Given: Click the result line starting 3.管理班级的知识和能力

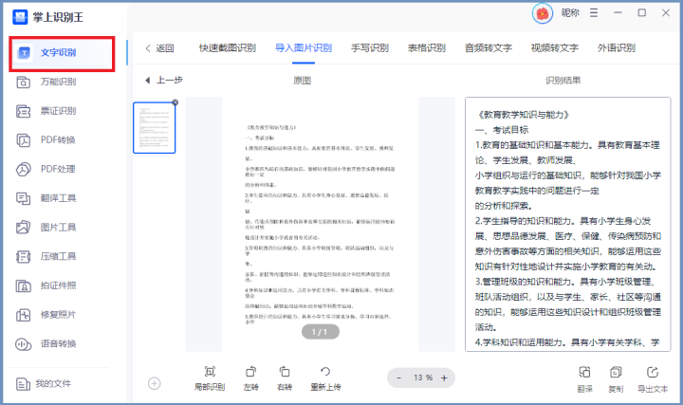Looking at the screenshot, I should [565, 282].
